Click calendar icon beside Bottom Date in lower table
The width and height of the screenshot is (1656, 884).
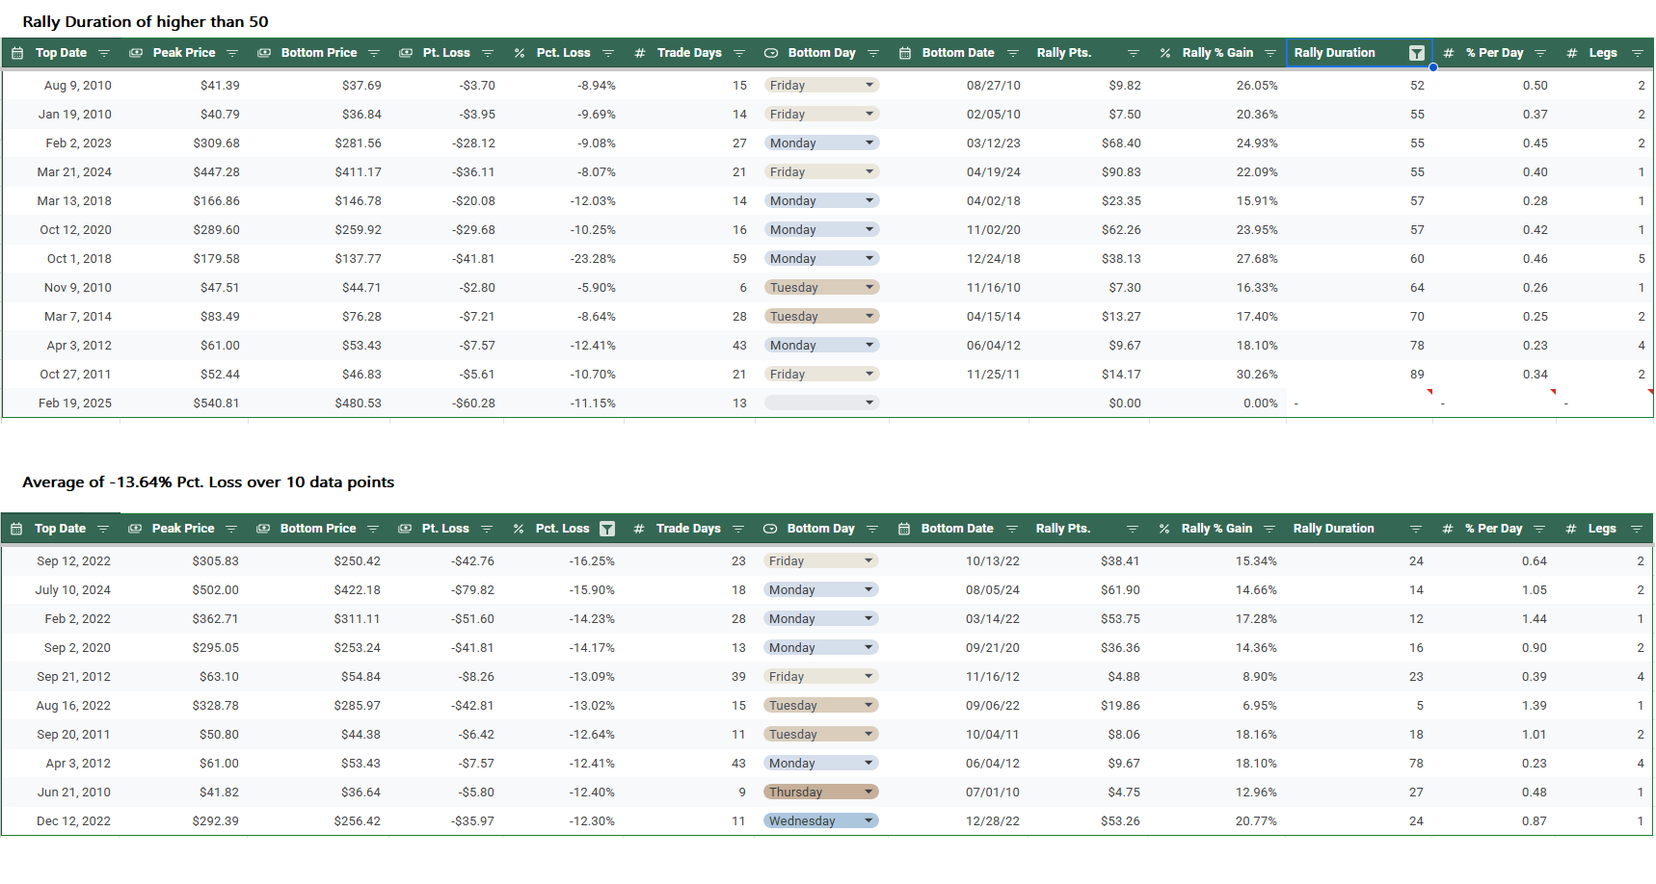904,529
